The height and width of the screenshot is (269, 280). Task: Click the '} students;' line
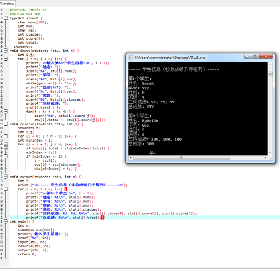click(21, 47)
